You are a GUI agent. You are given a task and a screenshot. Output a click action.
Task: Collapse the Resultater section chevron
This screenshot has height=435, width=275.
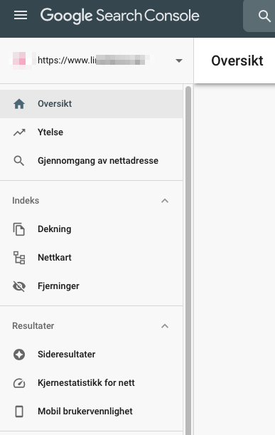[x=165, y=325]
